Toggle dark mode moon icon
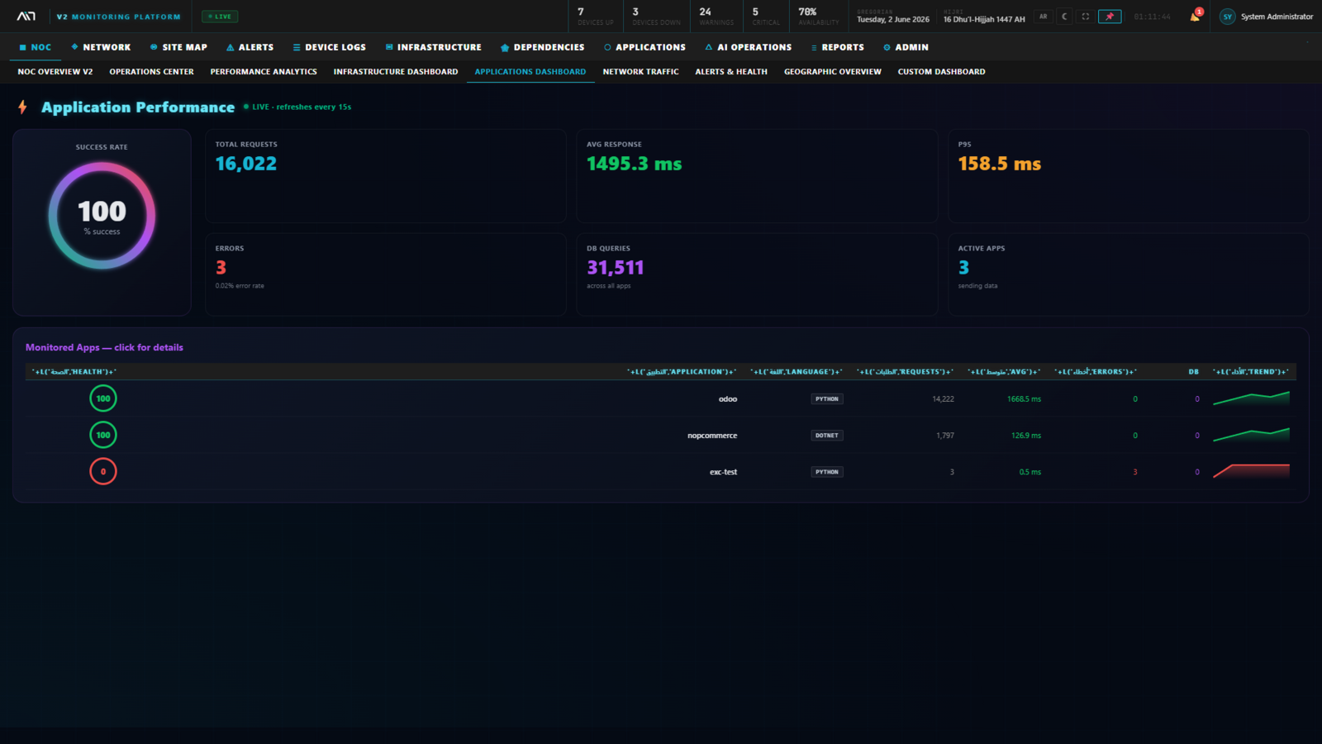 1064,17
